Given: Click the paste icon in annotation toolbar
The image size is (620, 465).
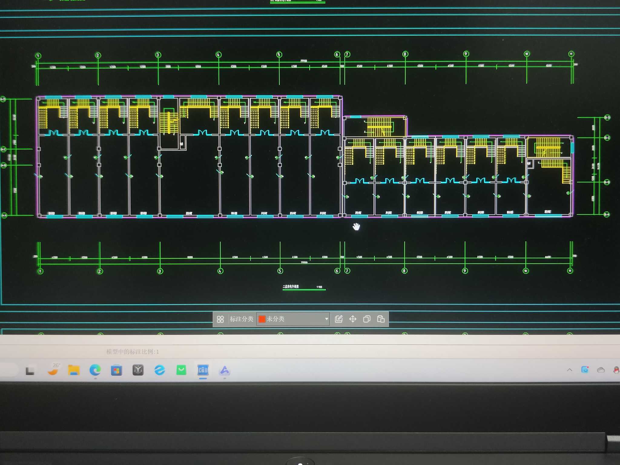Looking at the screenshot, I should (x=381, y=319).
